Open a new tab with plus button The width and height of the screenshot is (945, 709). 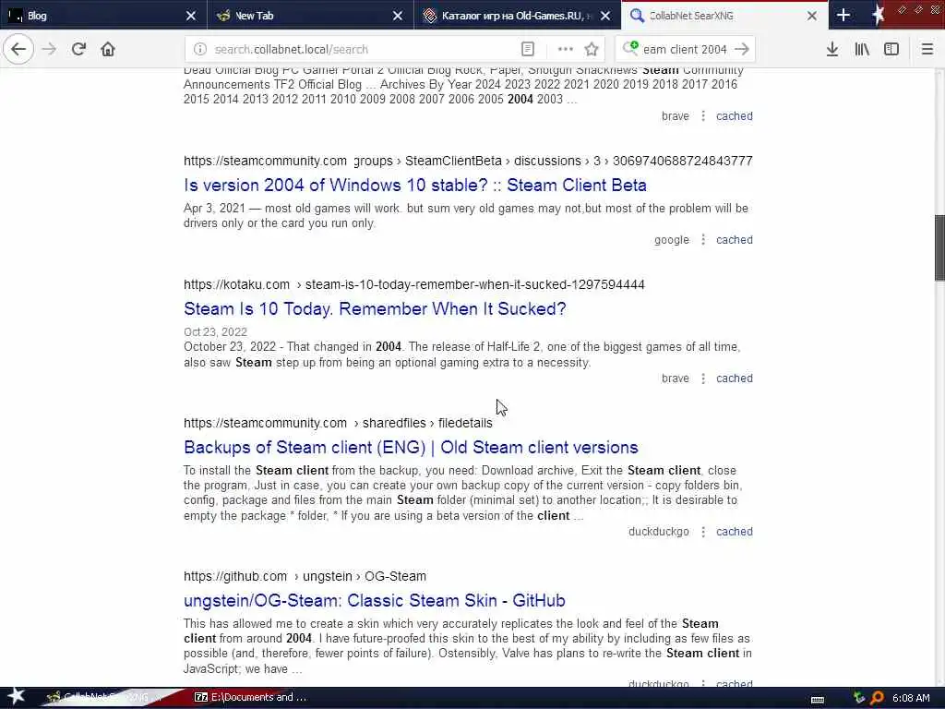click(843, 15)
